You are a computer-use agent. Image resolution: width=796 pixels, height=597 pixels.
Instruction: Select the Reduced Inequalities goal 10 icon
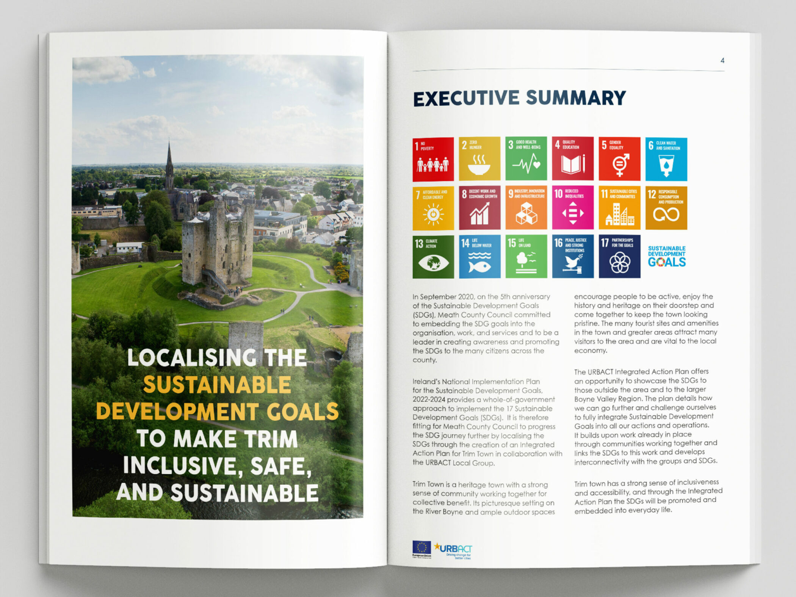point(572,207)
